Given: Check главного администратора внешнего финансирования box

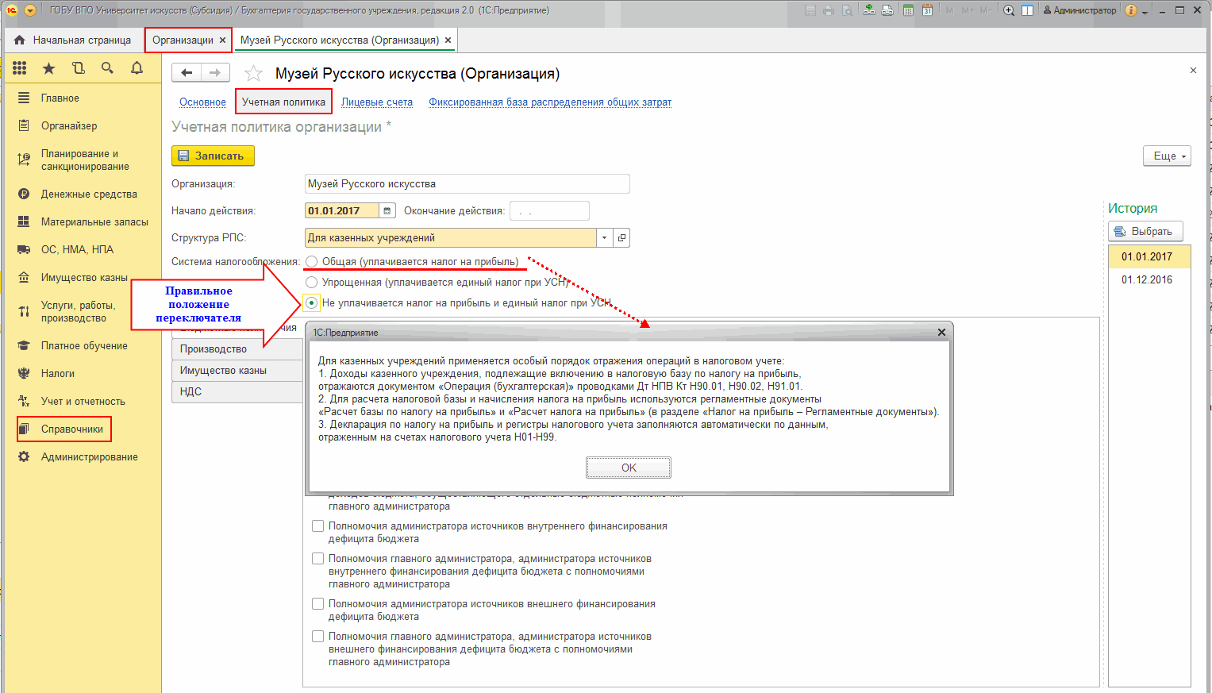Looking at the screenshot, I should 318,636.
